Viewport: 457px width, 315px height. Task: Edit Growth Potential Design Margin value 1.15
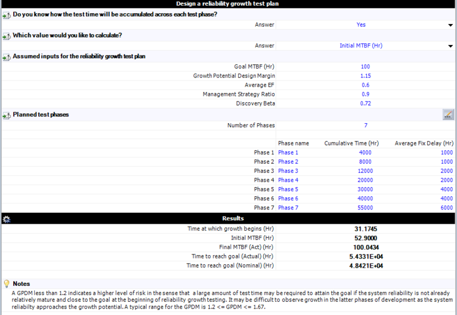tap(365, 76)
